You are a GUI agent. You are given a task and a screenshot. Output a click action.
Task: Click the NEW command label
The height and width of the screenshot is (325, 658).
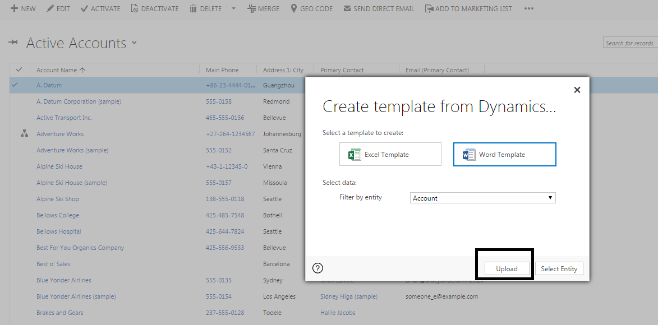click(x=28, y=9)
